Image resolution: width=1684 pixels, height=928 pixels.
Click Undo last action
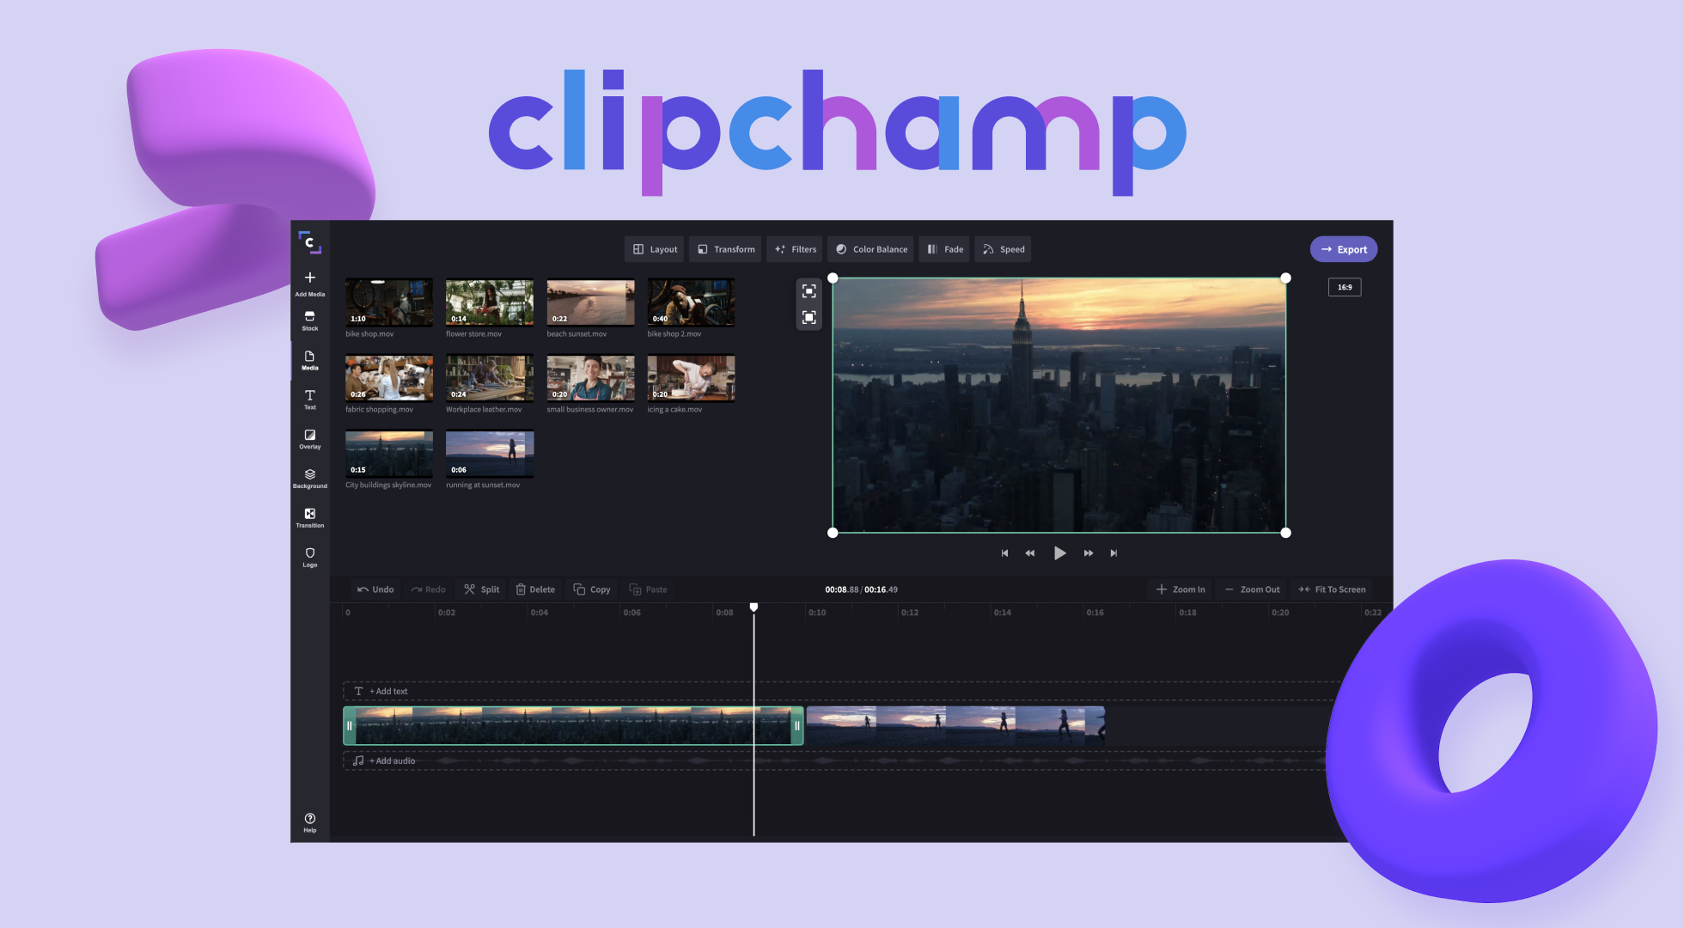374,589
